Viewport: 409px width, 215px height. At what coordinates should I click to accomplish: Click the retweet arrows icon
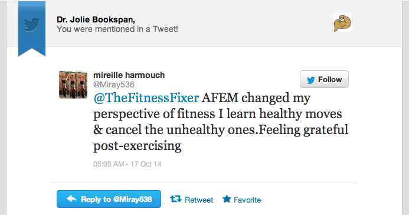click(x=175, y=199)
